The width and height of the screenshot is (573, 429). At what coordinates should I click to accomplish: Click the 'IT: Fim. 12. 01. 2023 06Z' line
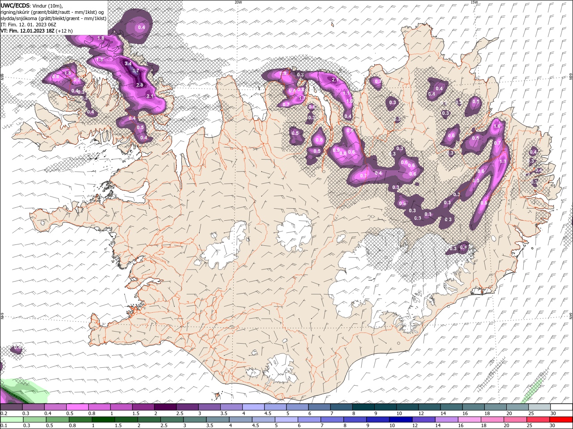[x=28, y=25]
